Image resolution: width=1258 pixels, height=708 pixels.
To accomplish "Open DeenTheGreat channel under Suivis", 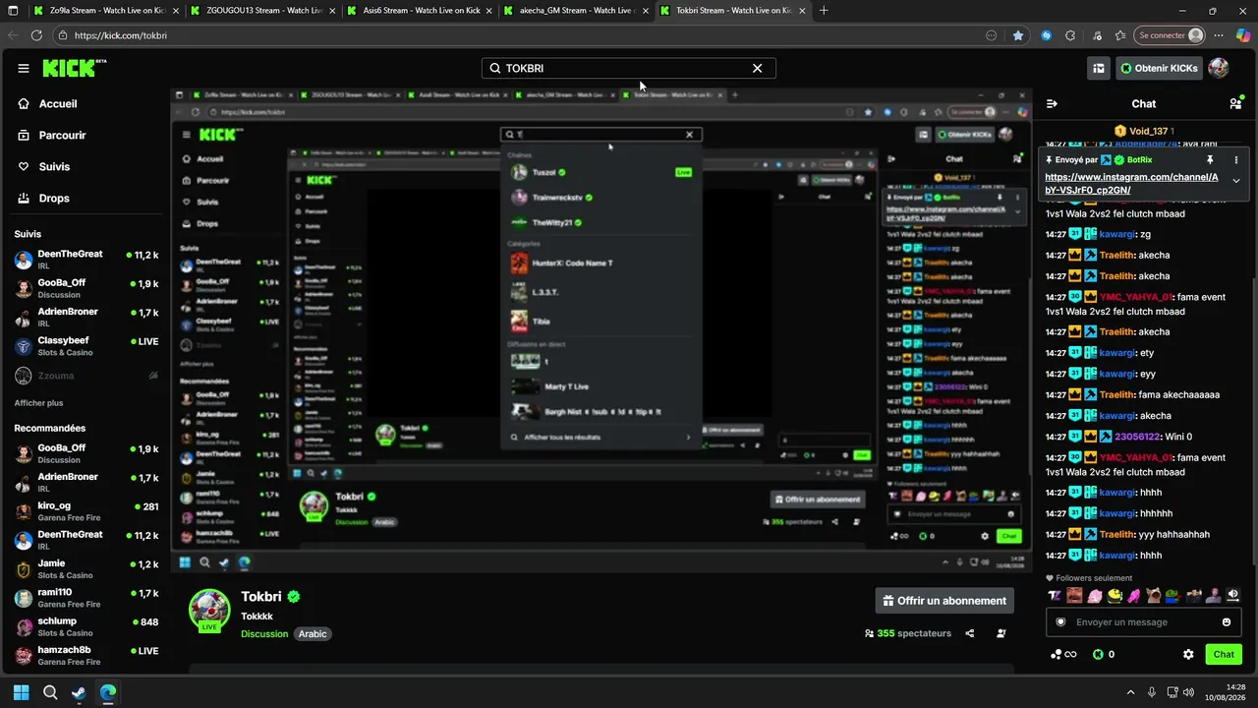I will pos(86,260).
